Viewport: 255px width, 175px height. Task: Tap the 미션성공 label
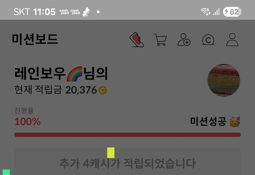pos(208,121)
